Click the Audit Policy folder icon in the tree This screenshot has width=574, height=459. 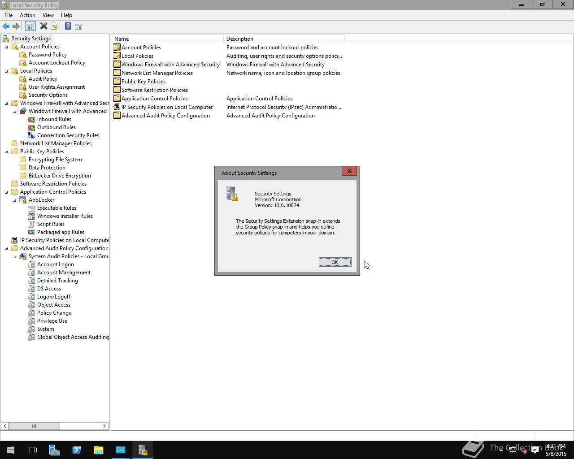(23, 79)
